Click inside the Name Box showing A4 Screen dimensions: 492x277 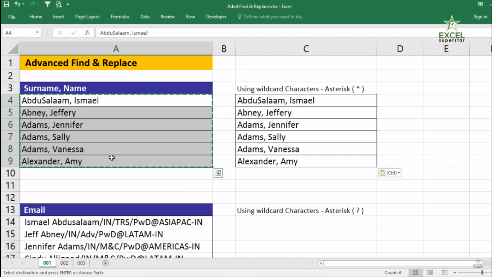tap(19, 33)
